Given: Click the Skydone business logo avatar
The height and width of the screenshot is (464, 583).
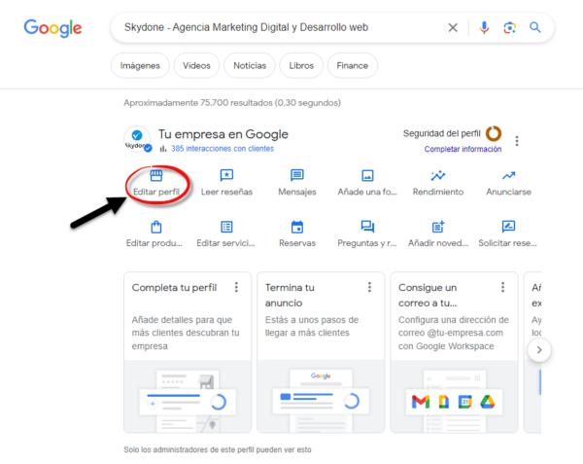Looking at the screenshot, I should [137, 139].
